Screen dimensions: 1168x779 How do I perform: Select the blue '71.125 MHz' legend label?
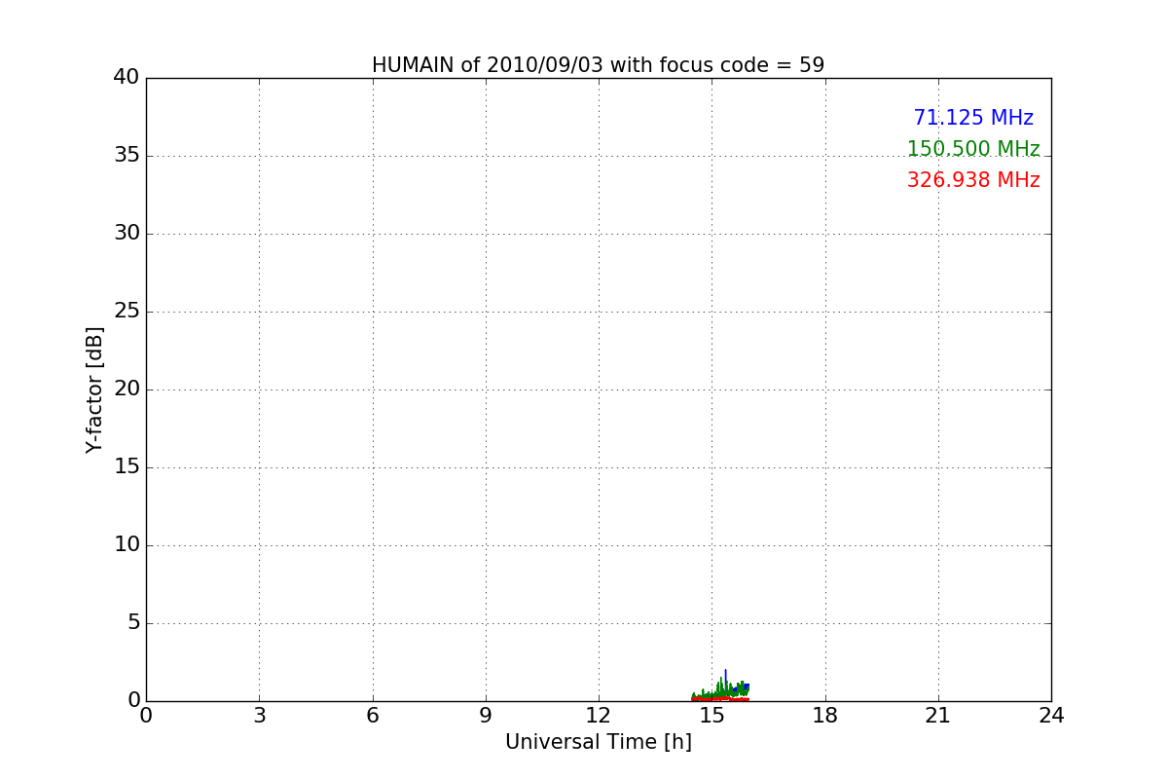[973, 118]
